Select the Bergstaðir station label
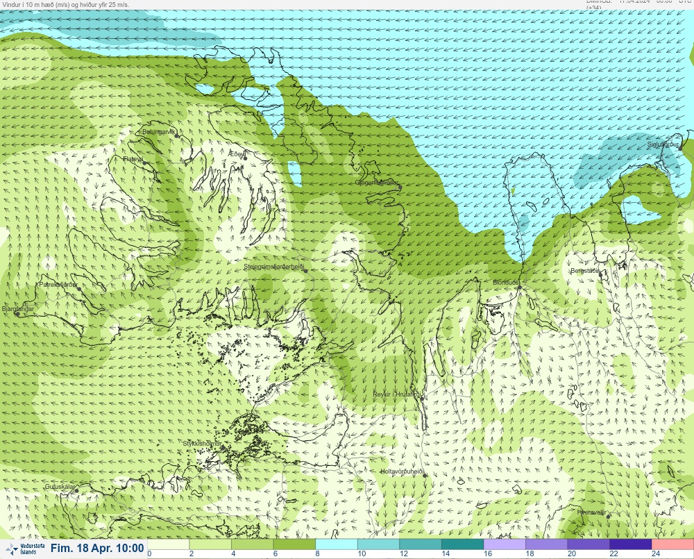 coord(584,270)
